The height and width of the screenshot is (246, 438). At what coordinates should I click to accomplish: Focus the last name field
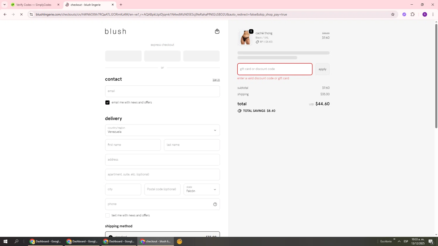[192, 145]
